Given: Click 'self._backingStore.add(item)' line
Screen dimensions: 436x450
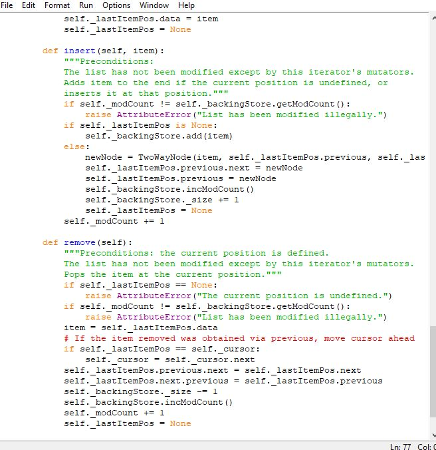Looking at the screenshot, I should (159, 136).
